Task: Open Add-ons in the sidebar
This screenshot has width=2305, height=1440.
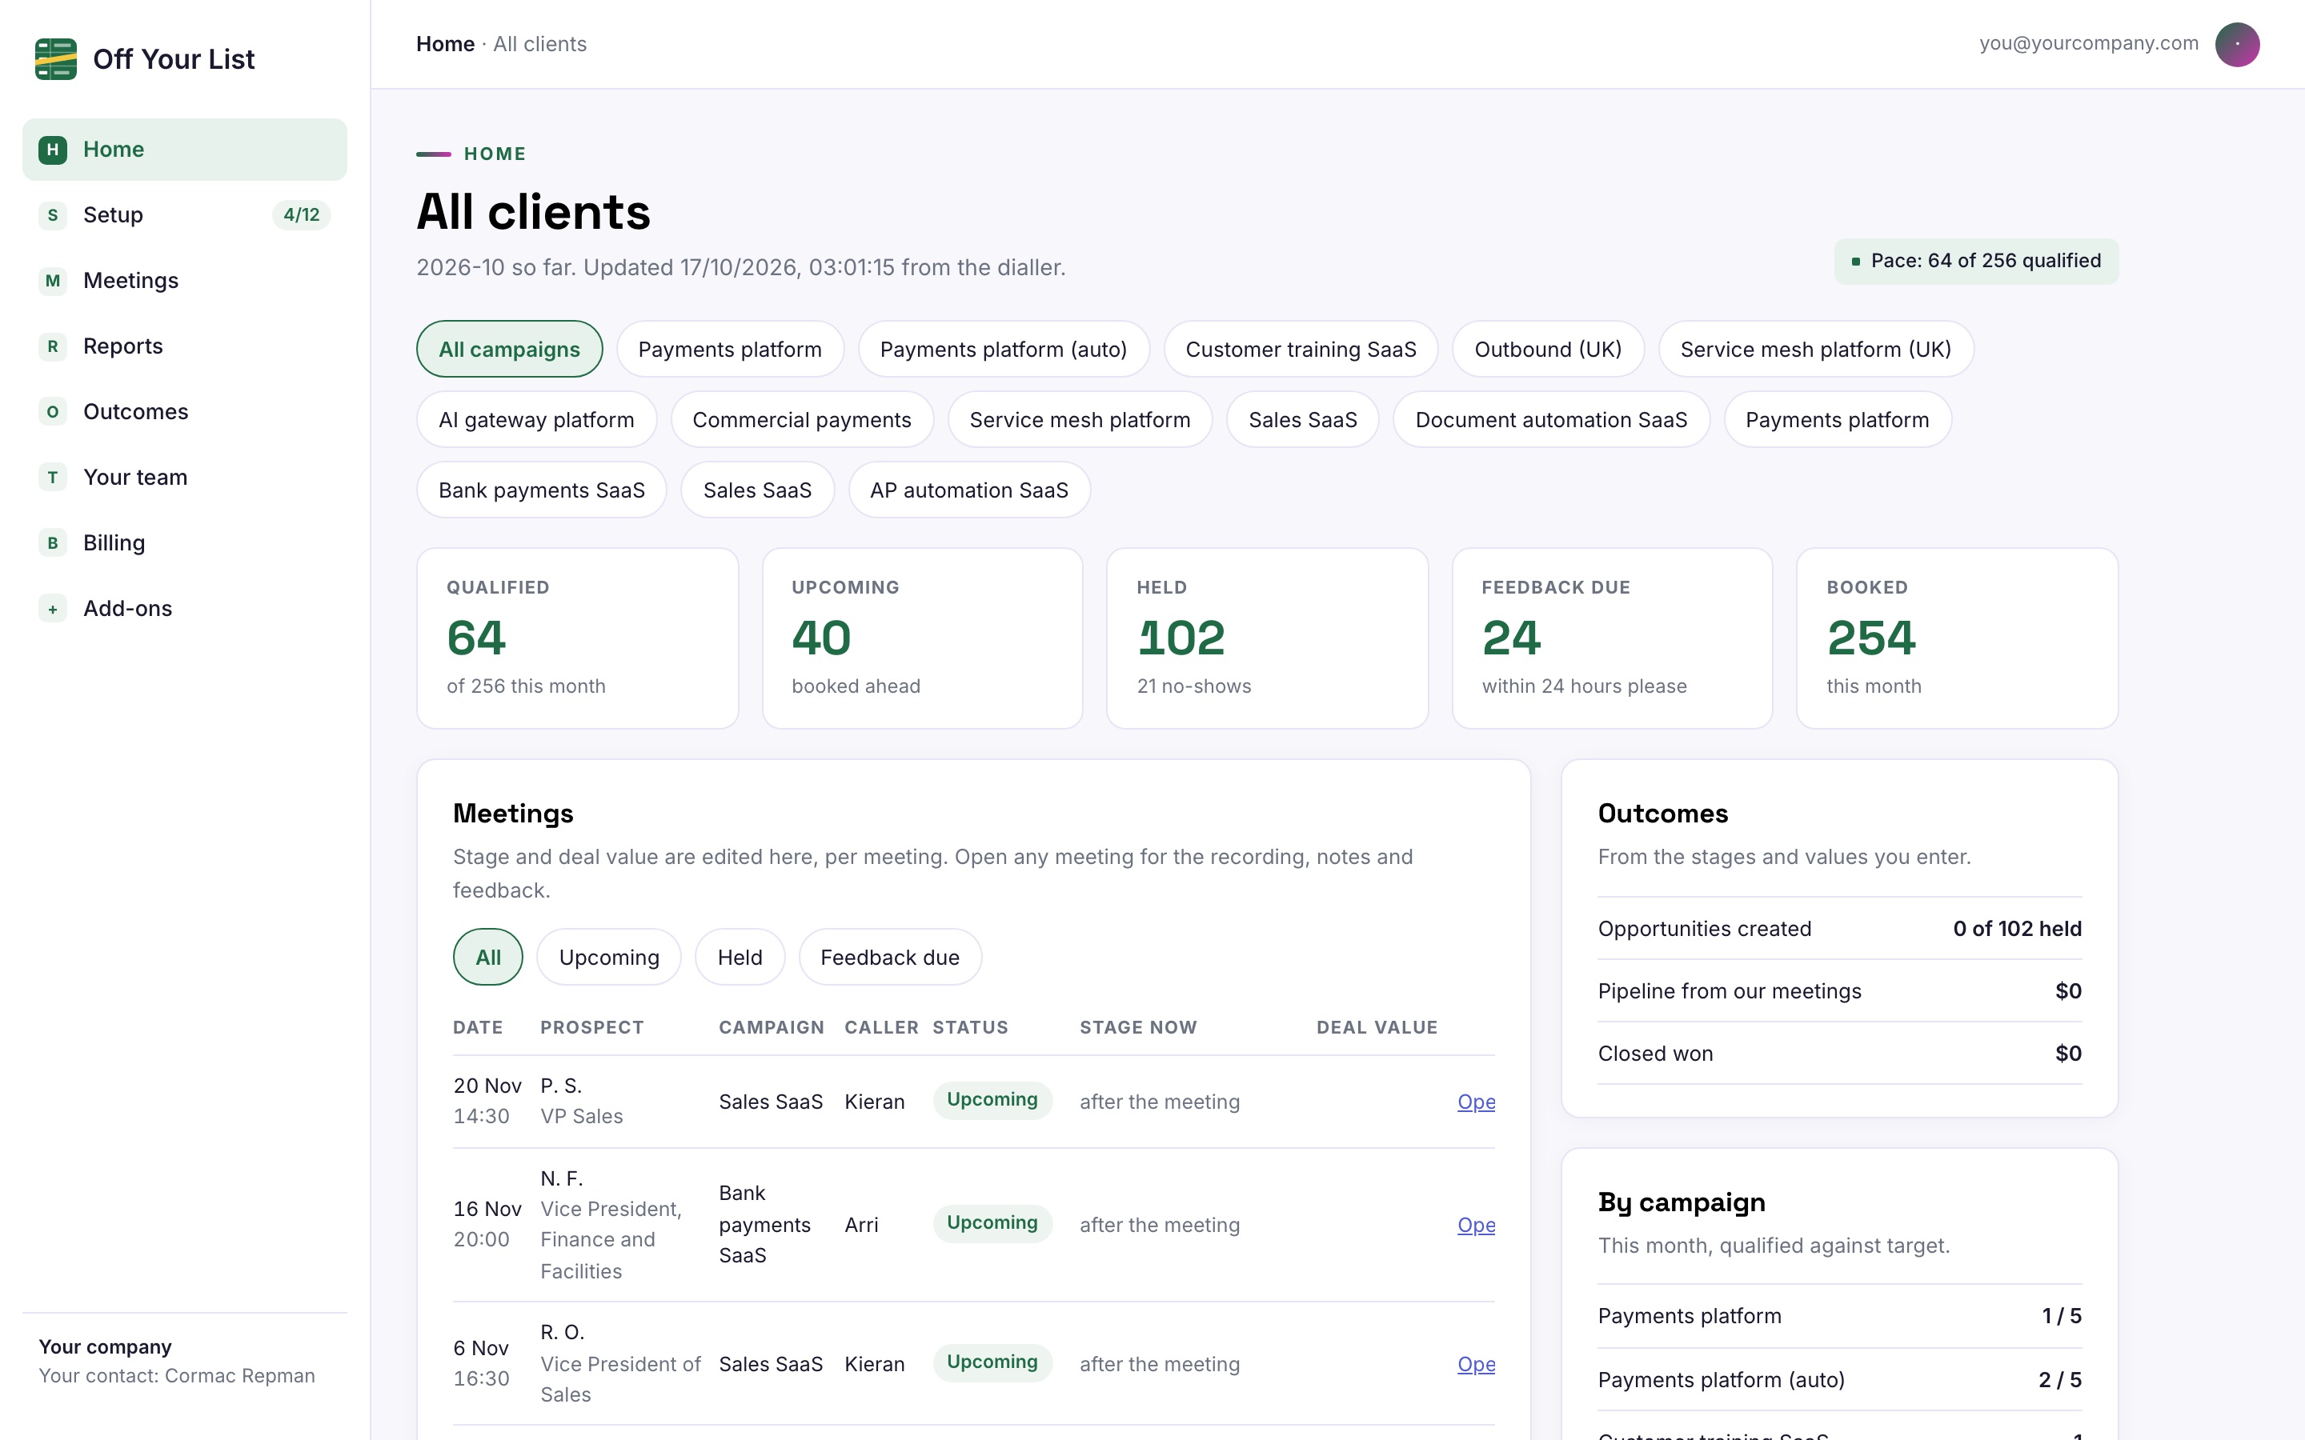Action: click(185, 610)
